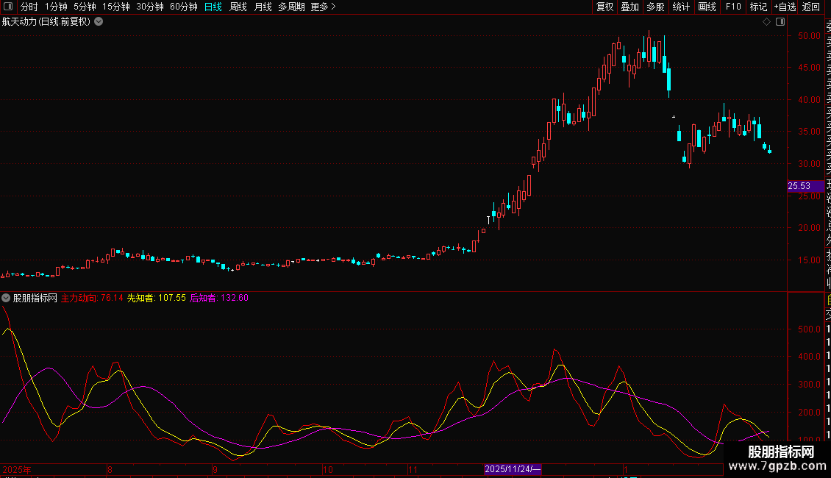Image resolution: width=831 pixels, height=478 pixels.
Task: Select the 15分钟 period tab
Action: pos(116,7)
